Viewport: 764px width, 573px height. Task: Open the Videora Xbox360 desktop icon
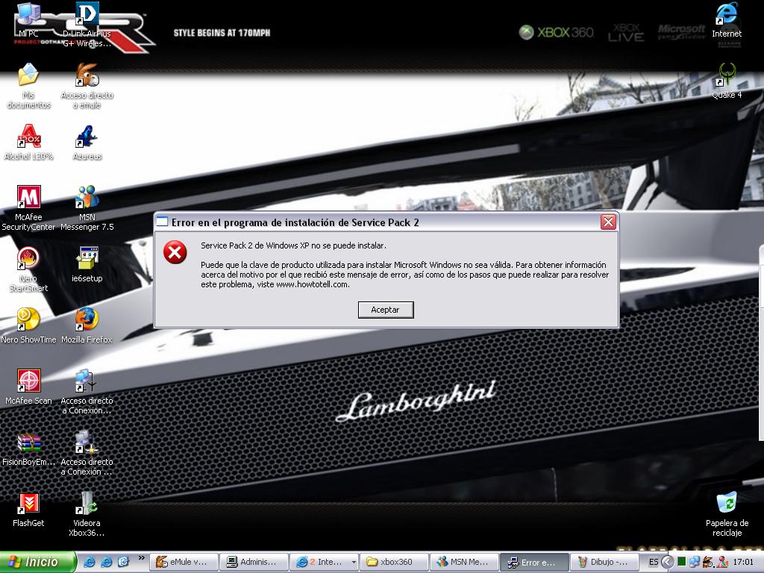(87, 514)
